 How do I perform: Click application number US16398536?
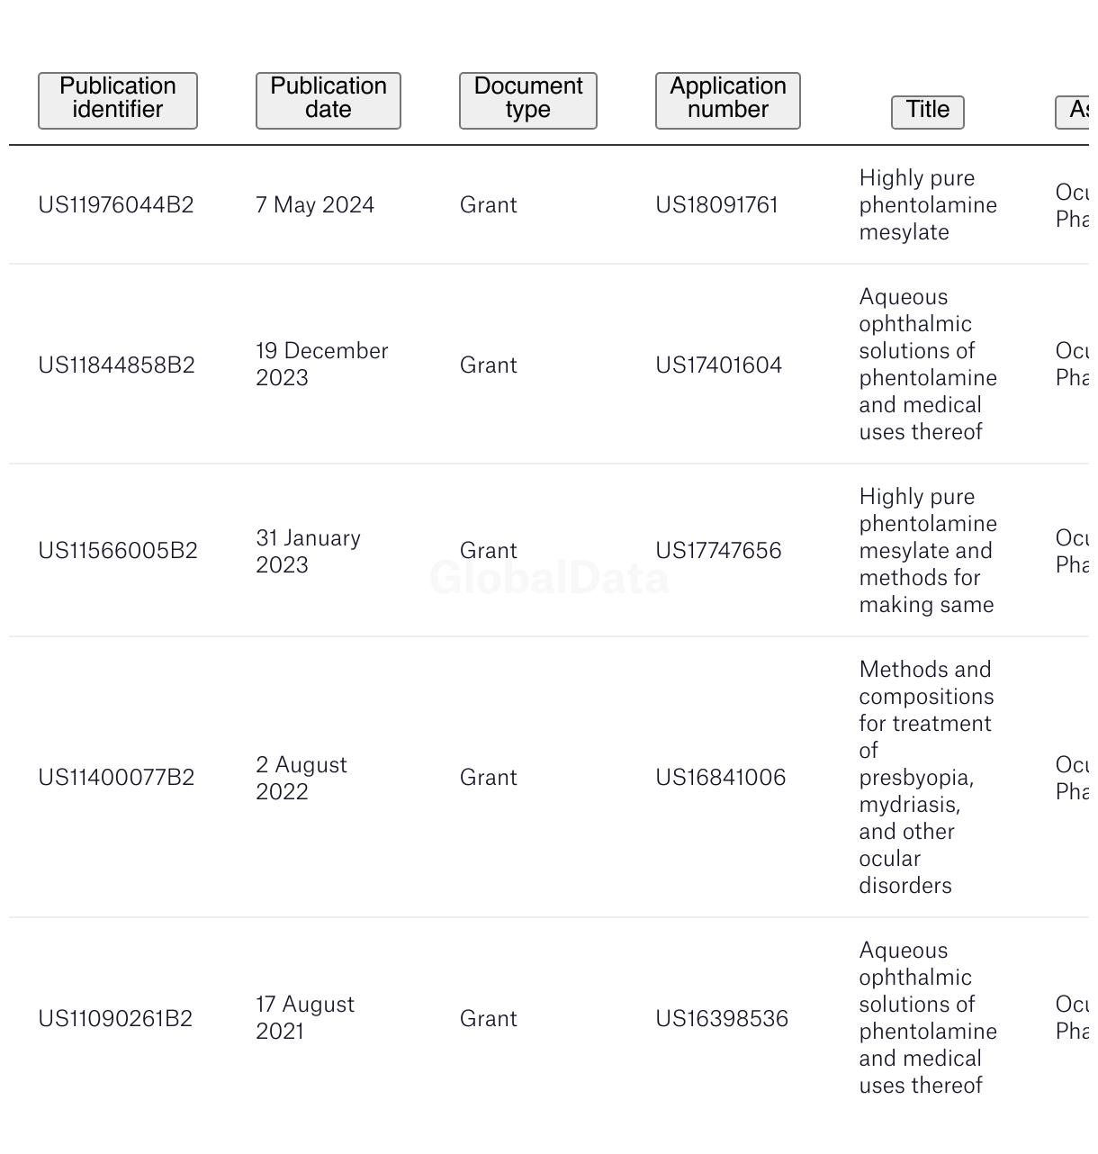[722, 1019]
